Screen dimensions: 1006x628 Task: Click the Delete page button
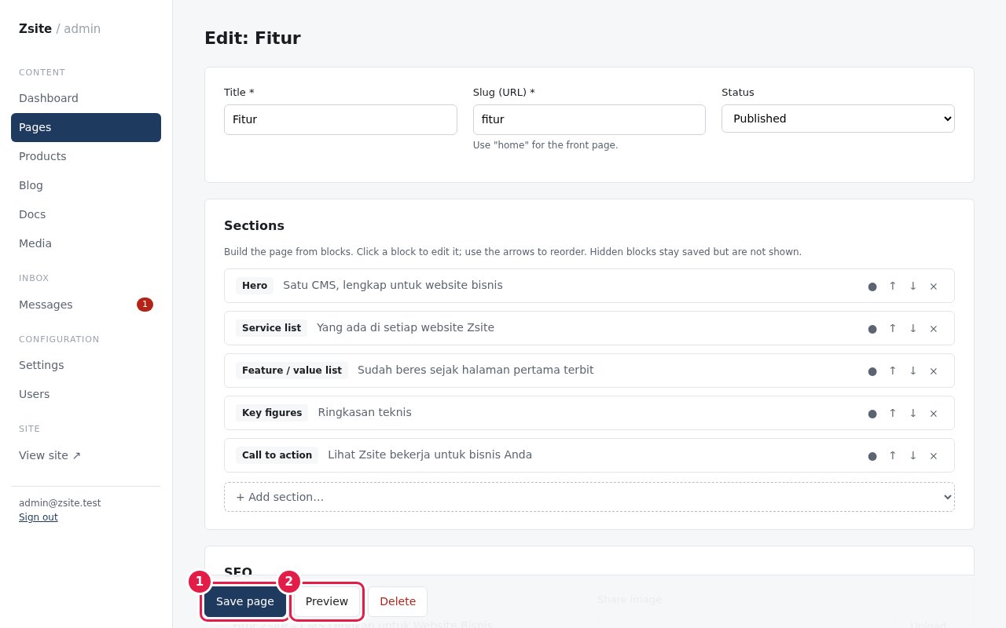tap(398, 601)
